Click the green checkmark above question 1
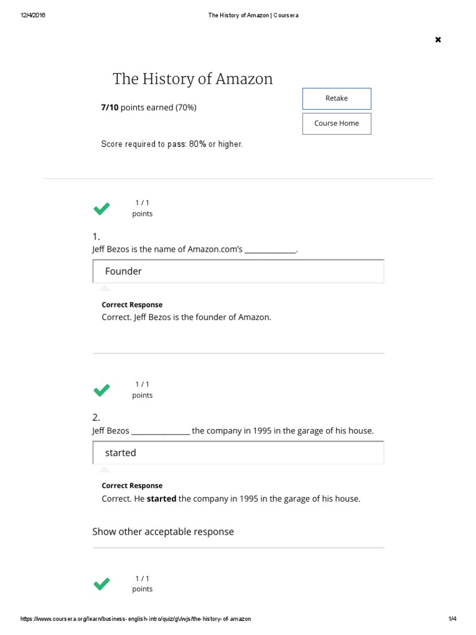 pyautogui.click(x=102, y=209)
